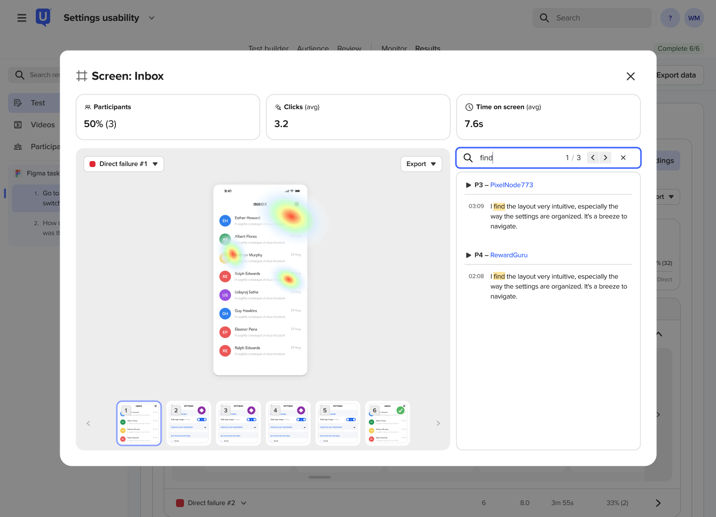Open the Direct failure #1 dropdown
716x517 pixels.
[x=124, y=164]
